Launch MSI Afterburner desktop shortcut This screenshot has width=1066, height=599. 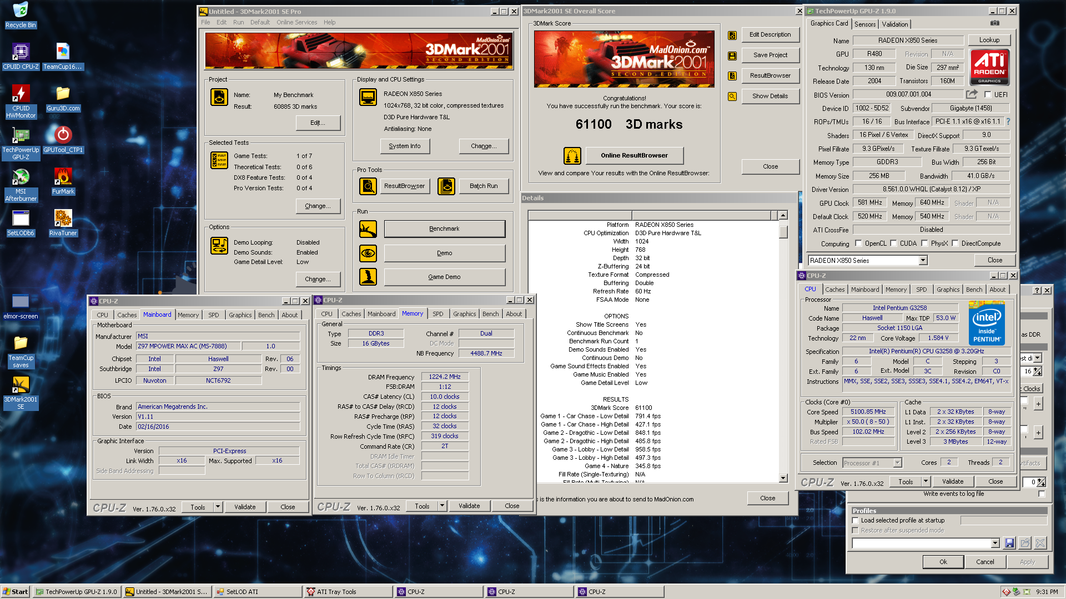point(21,185)
